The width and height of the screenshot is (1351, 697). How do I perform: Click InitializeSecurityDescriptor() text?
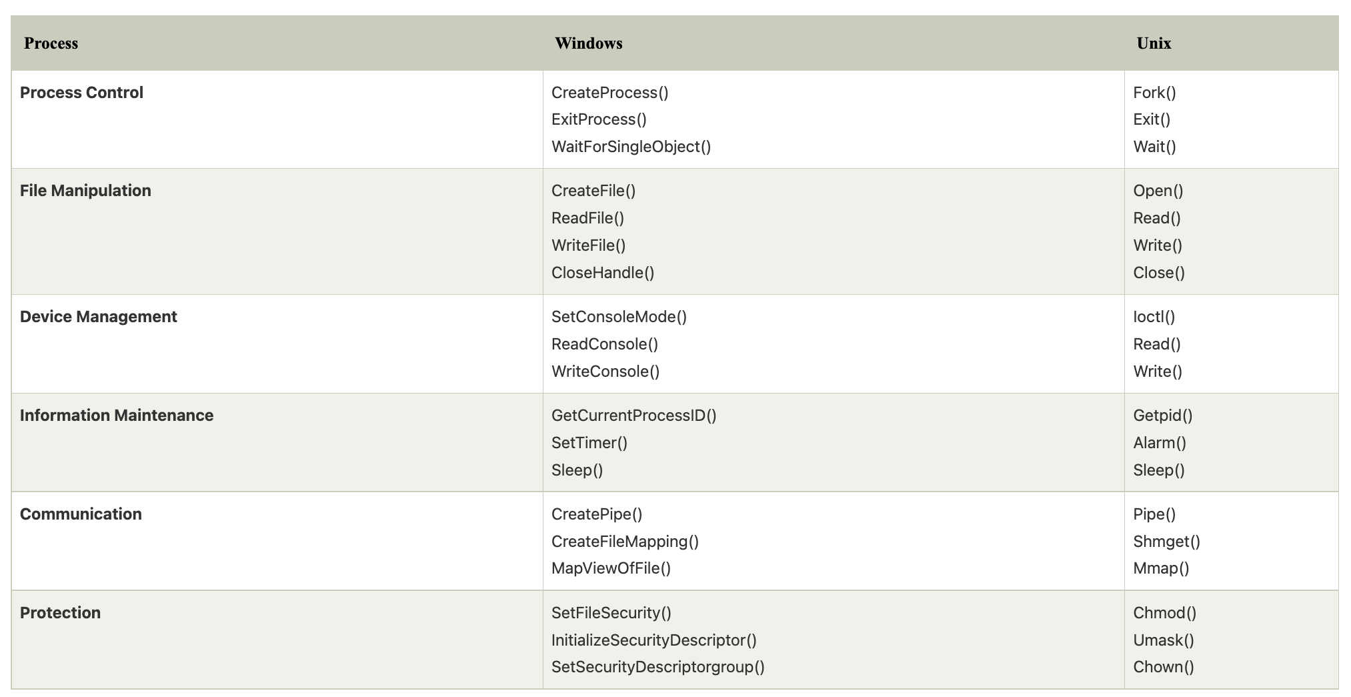tap(654, 640)
